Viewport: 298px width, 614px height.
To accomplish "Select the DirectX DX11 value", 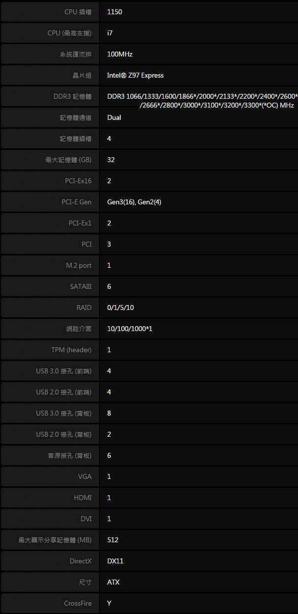I will tap(115, 561).
